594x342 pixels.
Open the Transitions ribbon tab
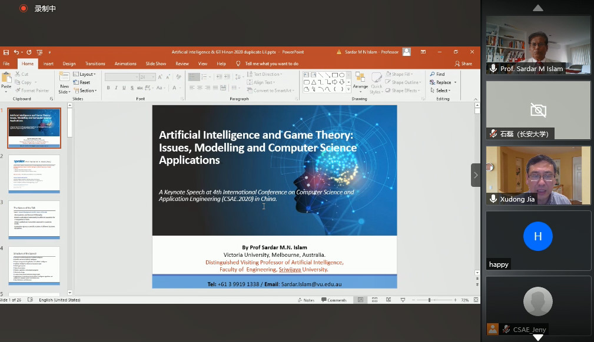pyautogui.click(x=95, y=63)
